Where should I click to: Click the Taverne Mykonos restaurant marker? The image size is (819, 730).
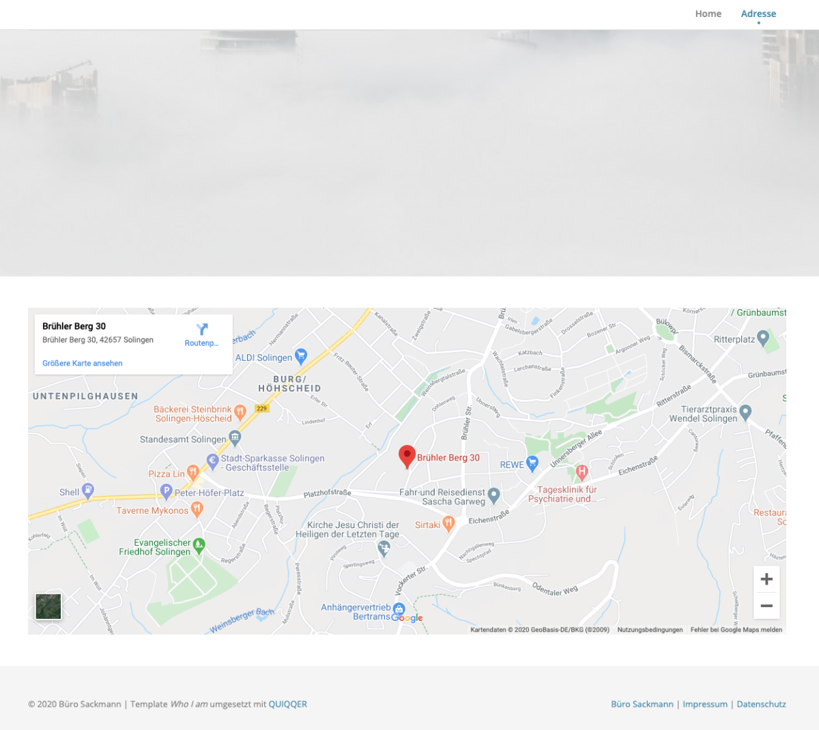pyautogui.click(x=197, y=509)
